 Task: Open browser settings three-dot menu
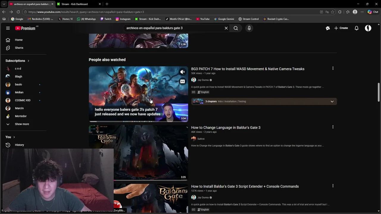click(362, 12)
